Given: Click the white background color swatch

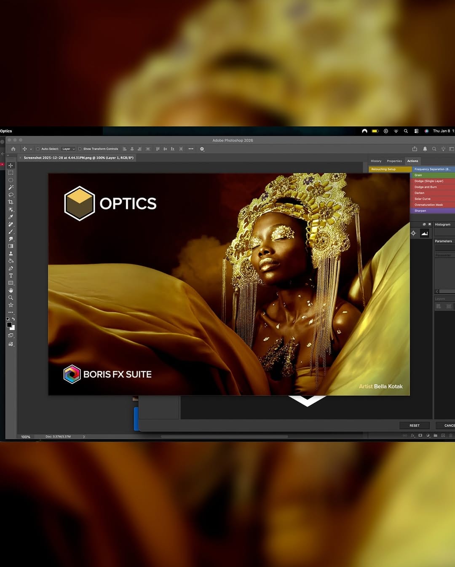Looking at the screenshot, I should pos(13,328).
